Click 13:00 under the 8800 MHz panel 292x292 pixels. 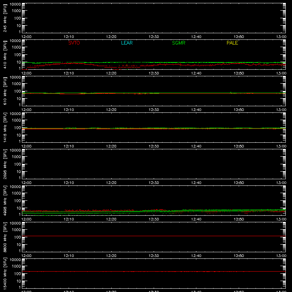[x=281, y=256]
